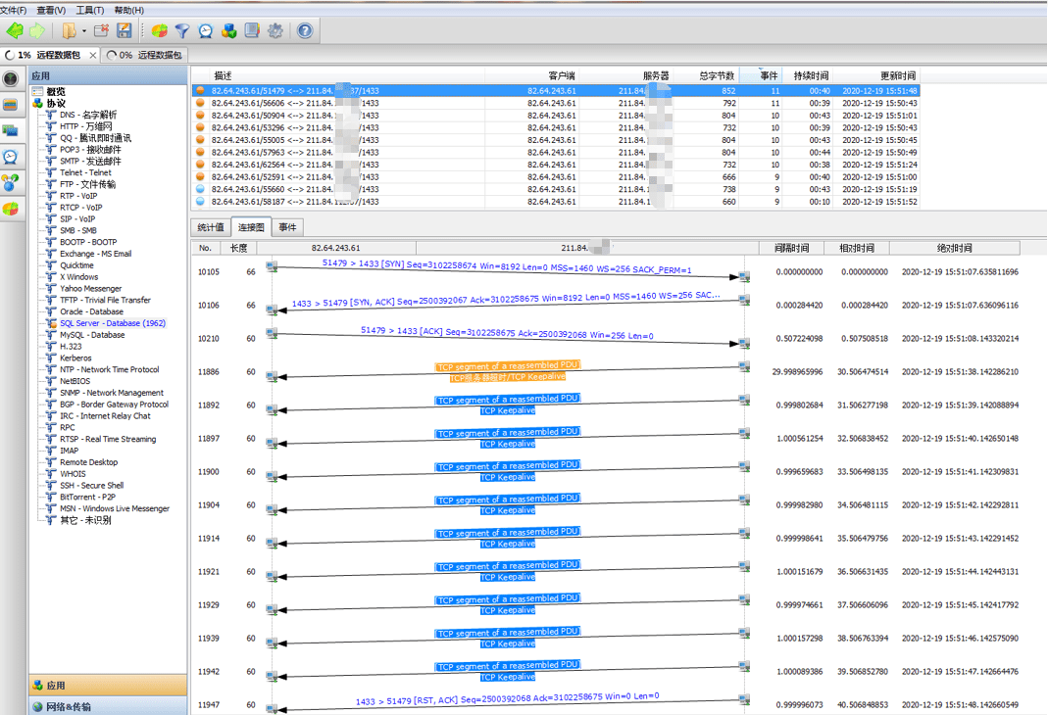Open the 工具(T) menu

pyautogui.click(x=89, y=10)
